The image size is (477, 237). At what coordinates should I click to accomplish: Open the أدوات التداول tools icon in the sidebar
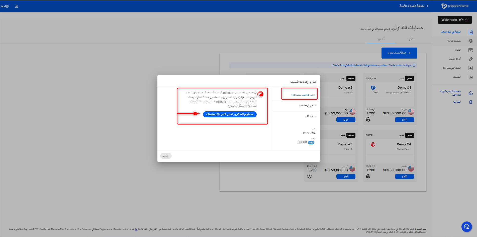[470, 59]
